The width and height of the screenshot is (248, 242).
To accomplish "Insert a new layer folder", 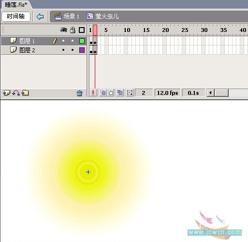I will coord(25,93).
